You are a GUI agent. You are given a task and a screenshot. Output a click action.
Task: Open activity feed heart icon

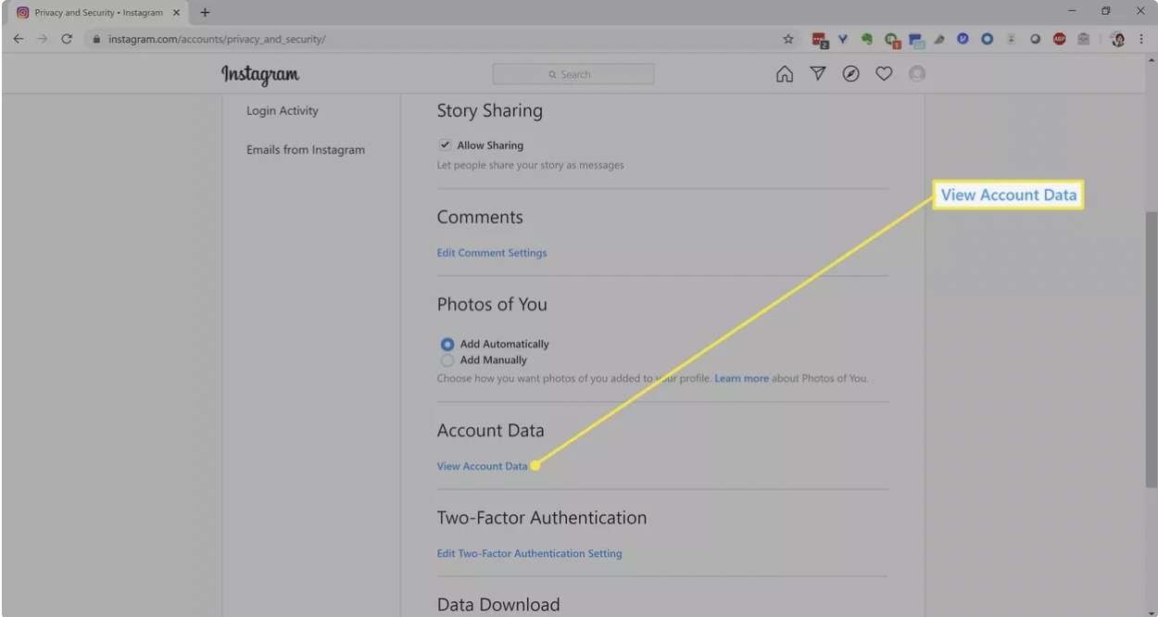pyautogui.click(x=884, y=74)
